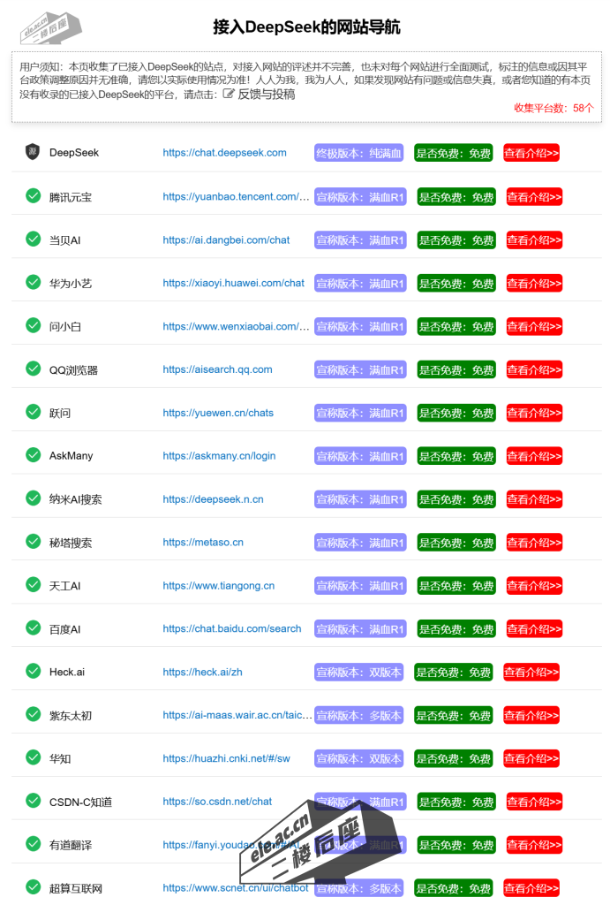Open the heck.ai/zh link
610x905 pixels.
tap(202, 673)
